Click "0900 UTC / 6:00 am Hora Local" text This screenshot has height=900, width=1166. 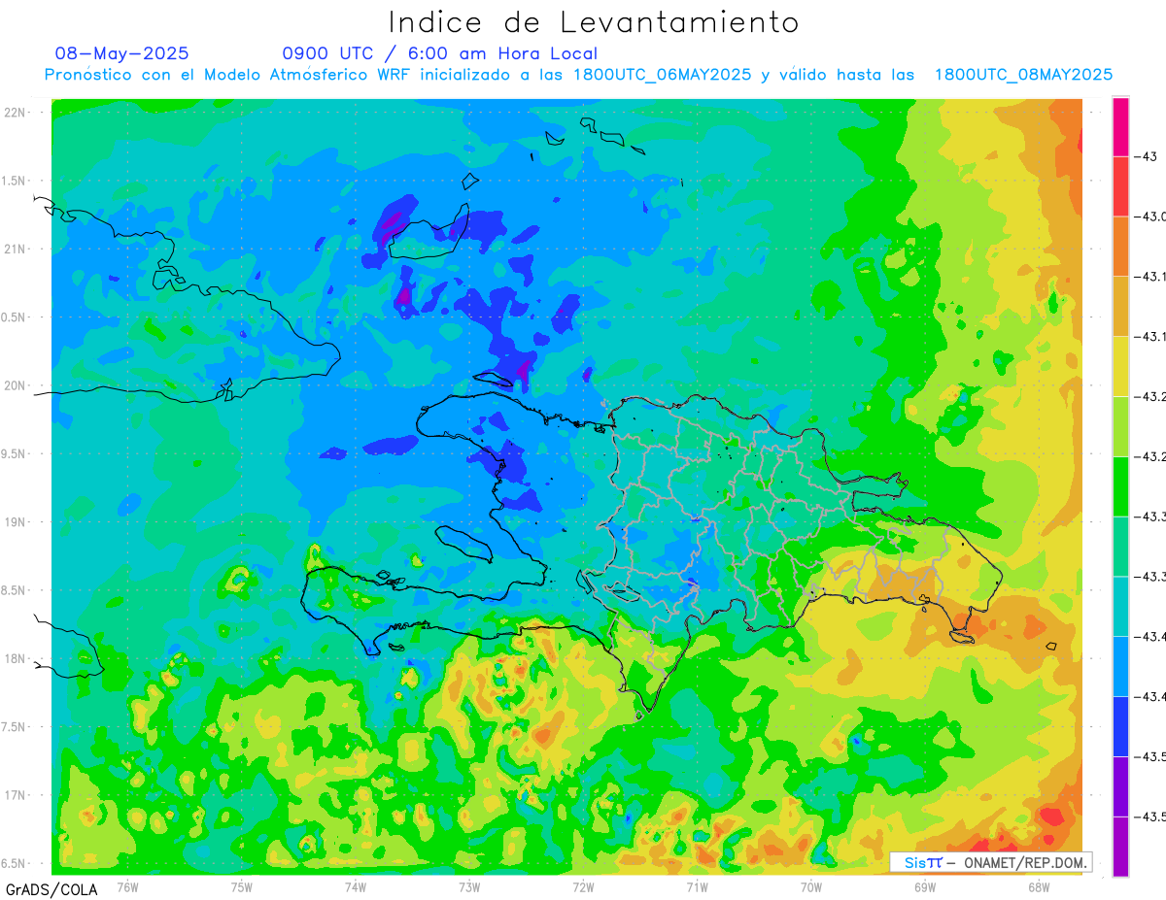pyautogui.click(x=439, y=53)
